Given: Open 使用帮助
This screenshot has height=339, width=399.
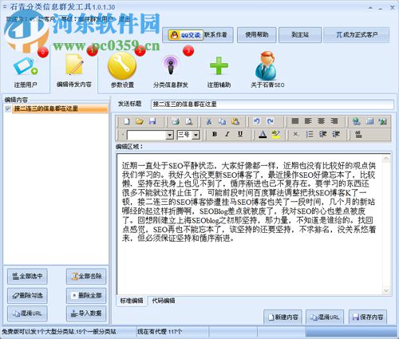Looking at the screenshot, I should pos(256,34).
